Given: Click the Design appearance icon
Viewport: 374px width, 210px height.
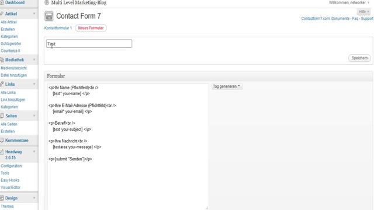Looking at the screenshot, I should pyautogui.click(x=2, y=198).
